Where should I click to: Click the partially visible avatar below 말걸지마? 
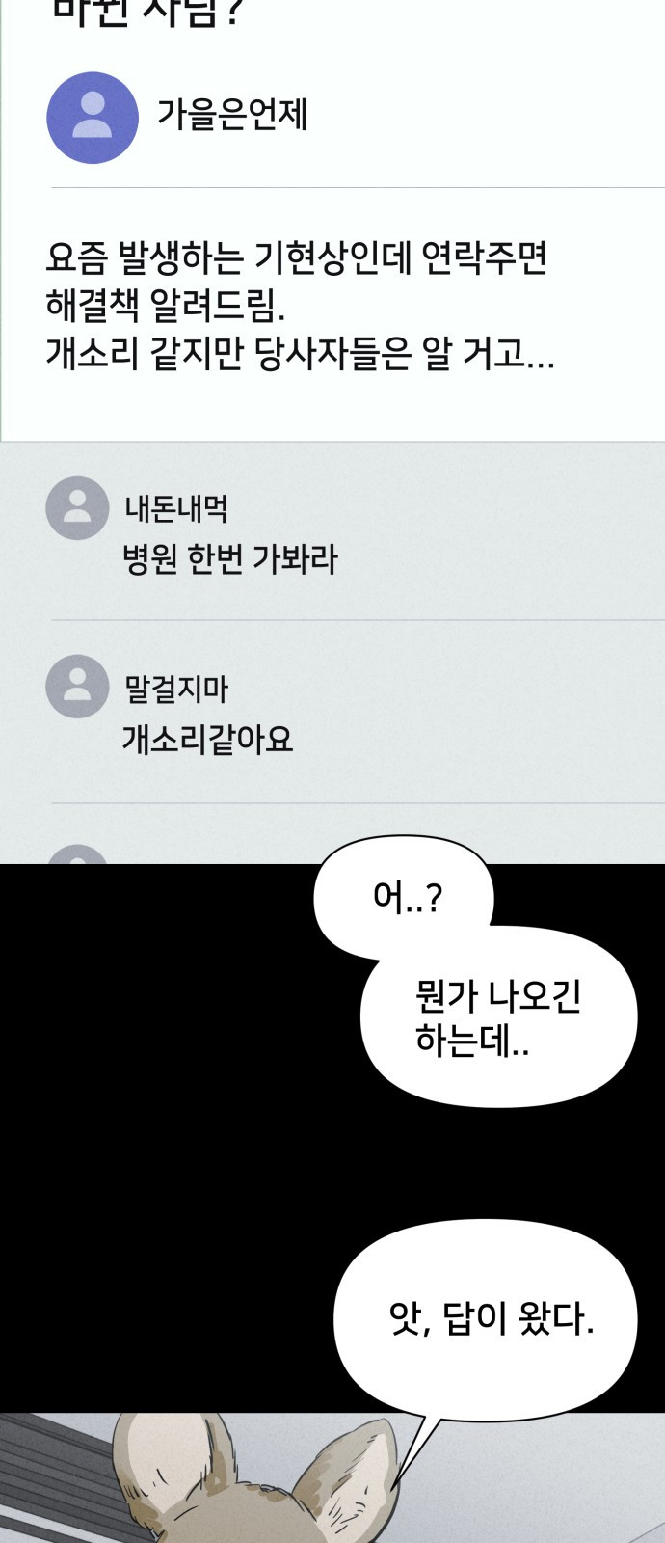tap(77, 854)
